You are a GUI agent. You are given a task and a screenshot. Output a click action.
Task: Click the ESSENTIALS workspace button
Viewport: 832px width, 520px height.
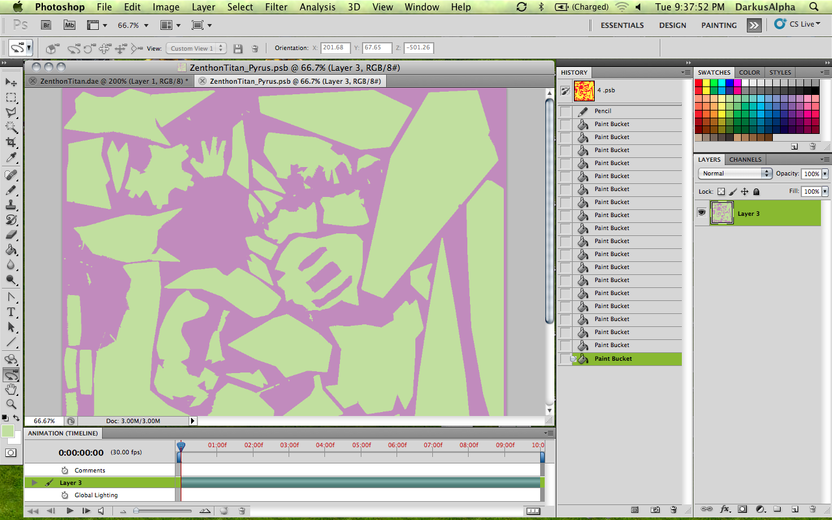[x=622, y=25]
